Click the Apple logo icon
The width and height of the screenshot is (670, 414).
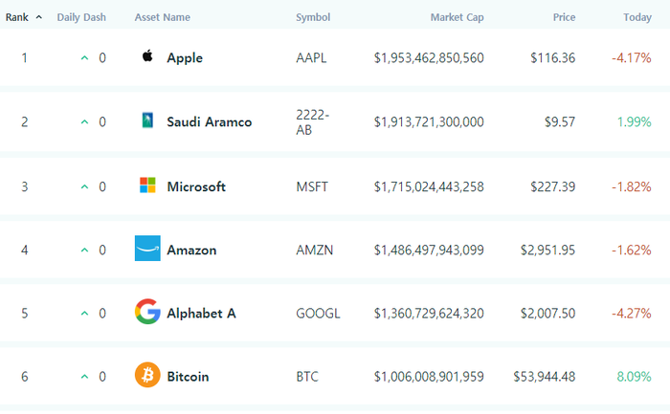coord(147,55)
